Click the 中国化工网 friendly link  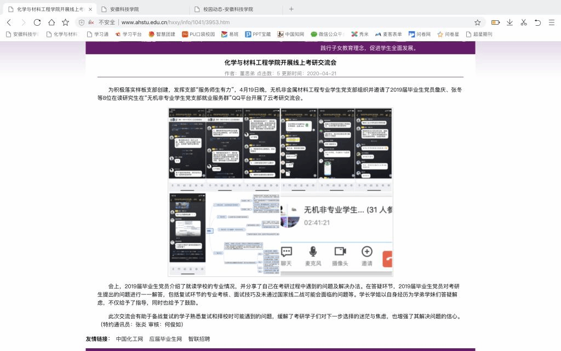129,339
